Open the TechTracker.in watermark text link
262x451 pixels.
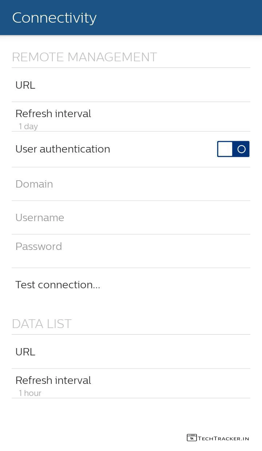[223, 438]
